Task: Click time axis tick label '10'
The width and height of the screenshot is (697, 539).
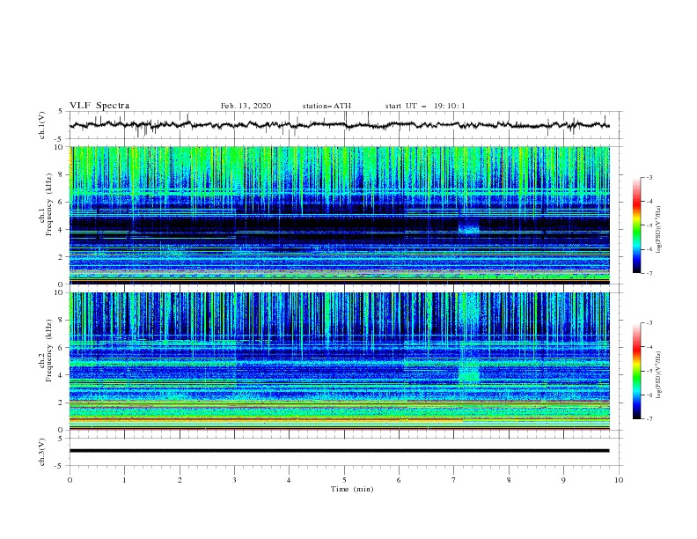Action: [x=619, y=480]
